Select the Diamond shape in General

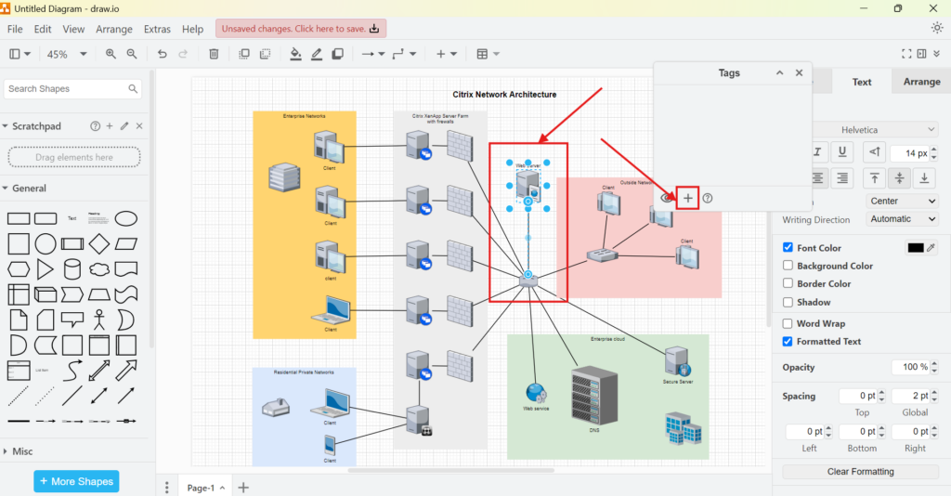pyautogui.click(x=98, y=243)
